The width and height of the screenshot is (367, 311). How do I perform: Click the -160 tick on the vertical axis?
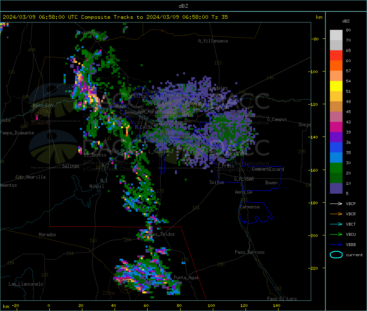(x=314, y=170)
